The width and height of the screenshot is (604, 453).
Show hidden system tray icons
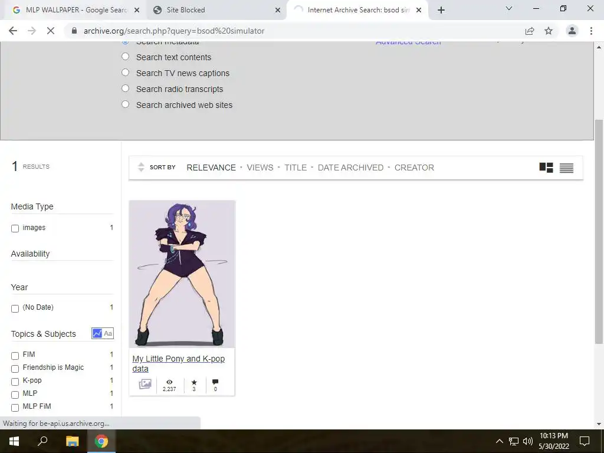499,441
